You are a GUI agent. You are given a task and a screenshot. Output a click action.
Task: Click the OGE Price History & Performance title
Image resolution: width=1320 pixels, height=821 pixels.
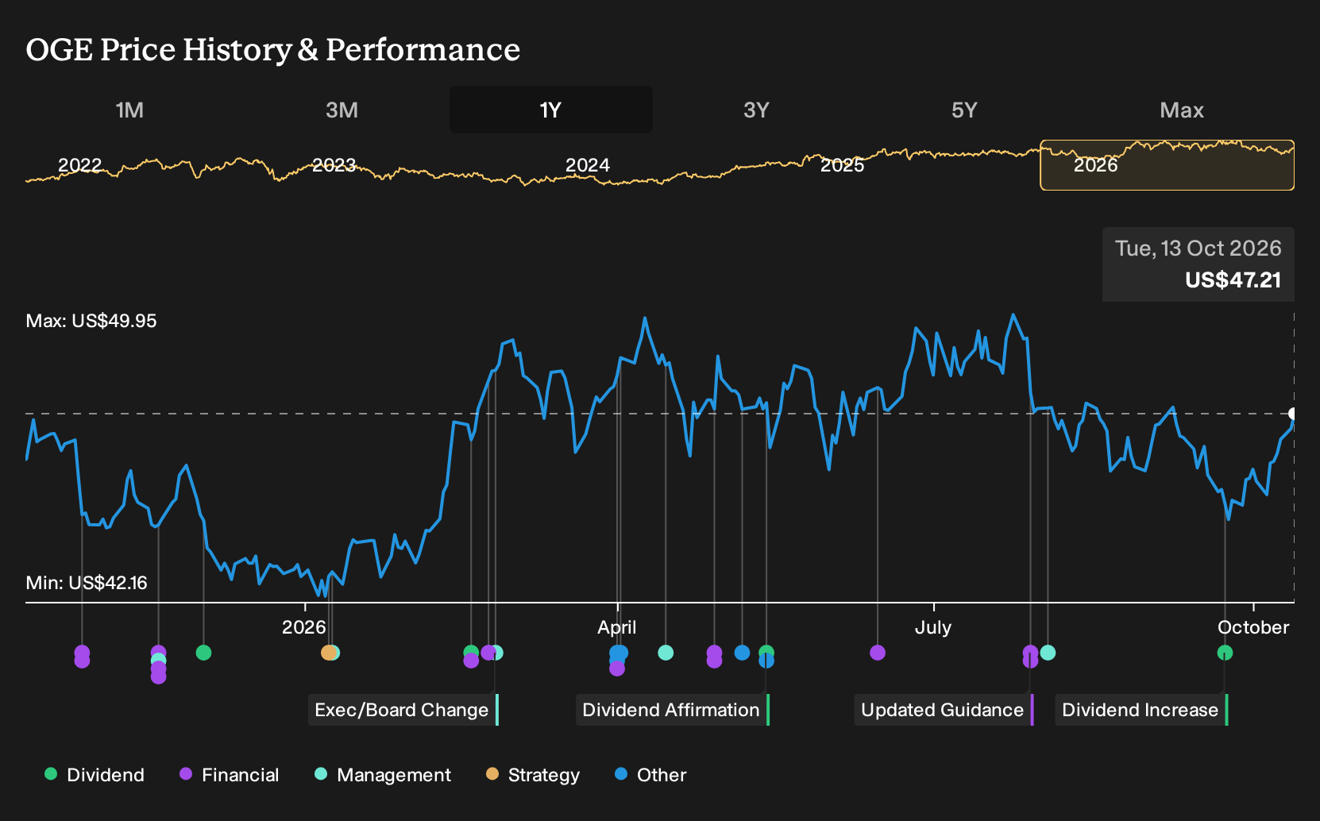click(273, 50)
